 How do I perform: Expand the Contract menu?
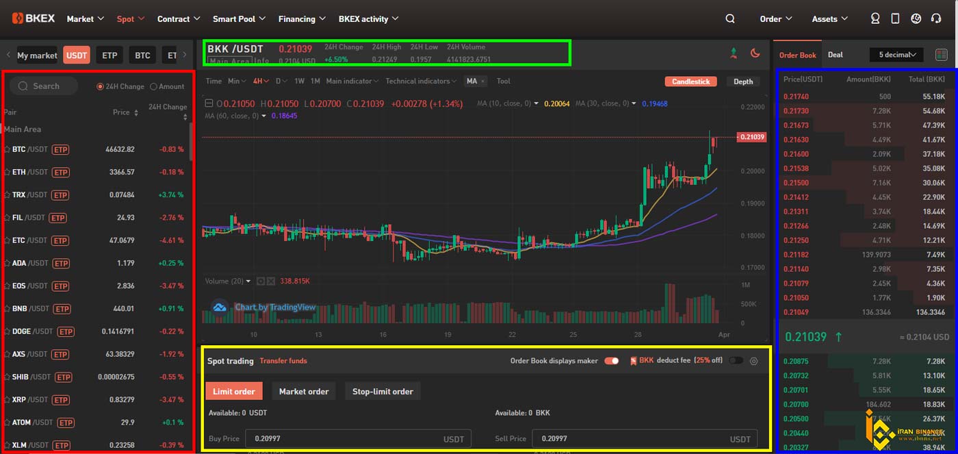(x=179, y=19)
